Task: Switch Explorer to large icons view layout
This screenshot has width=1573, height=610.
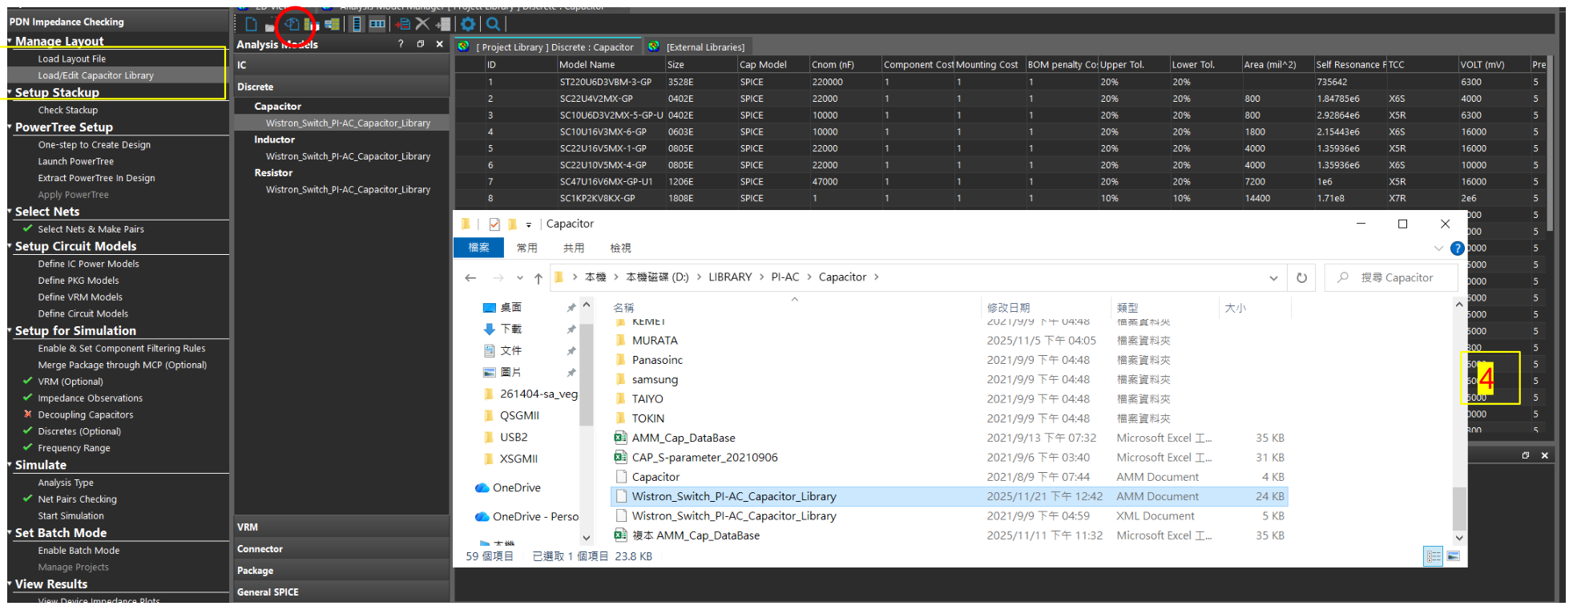Action: tap(1454, 556)
